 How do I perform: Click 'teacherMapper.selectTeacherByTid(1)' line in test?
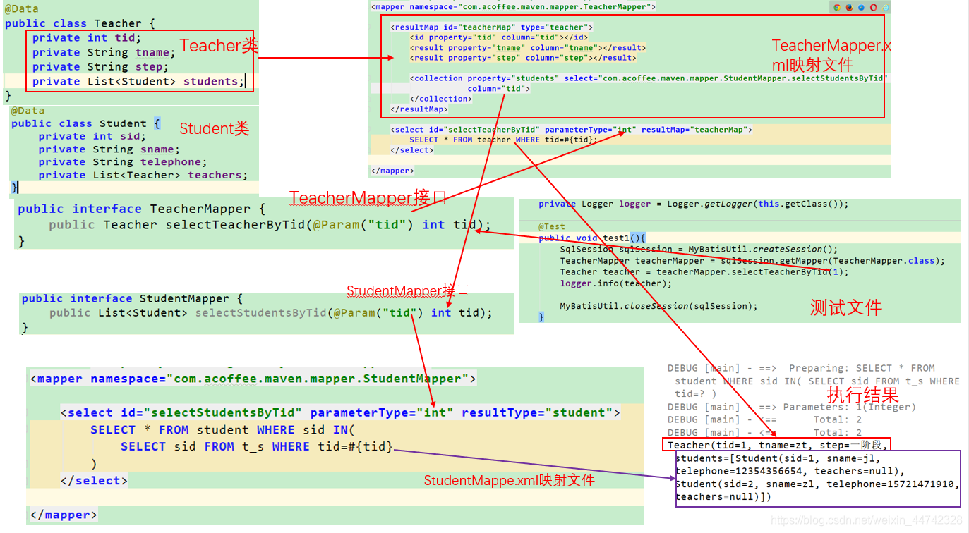704,272
